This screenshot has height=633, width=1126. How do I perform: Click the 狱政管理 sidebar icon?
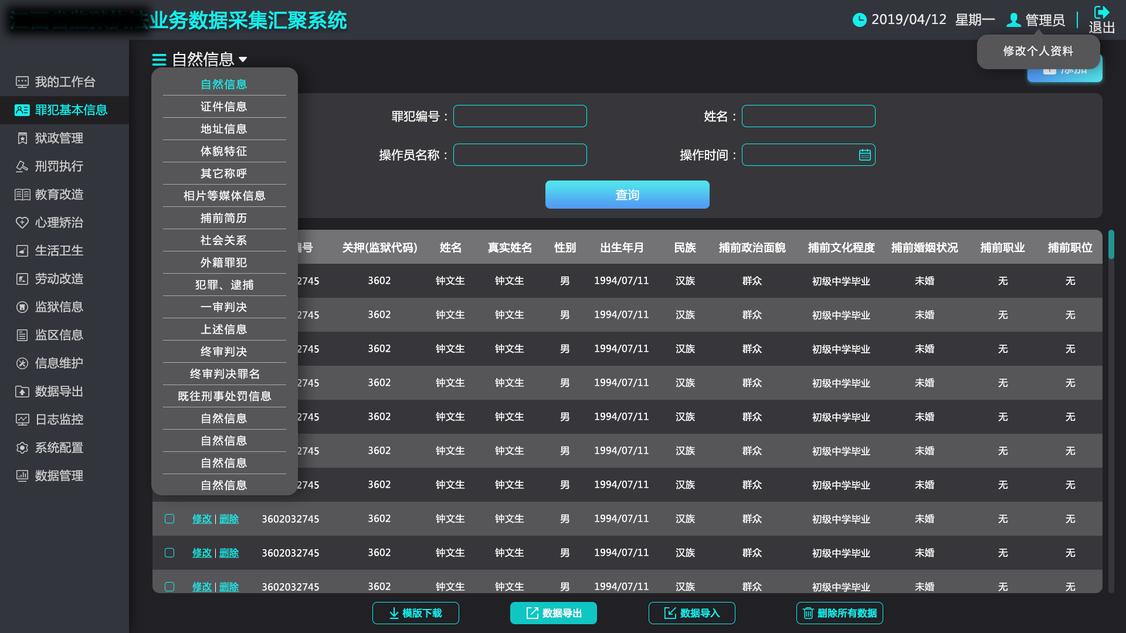pyautogui.click(x=22, y=138)
